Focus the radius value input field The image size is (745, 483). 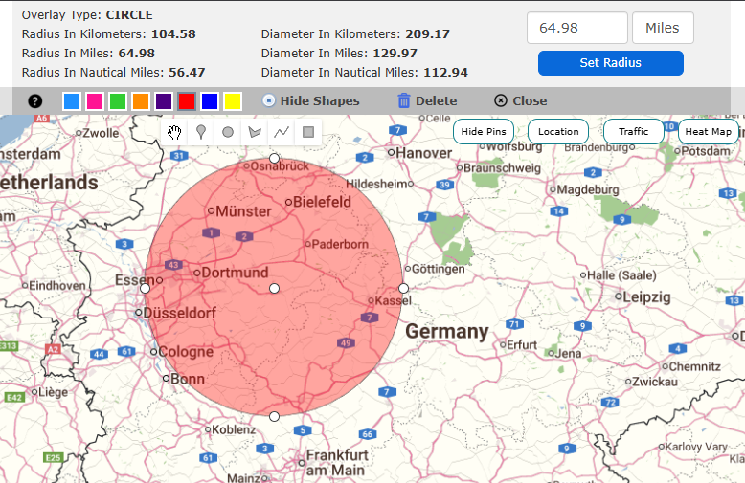coord(576,28)
